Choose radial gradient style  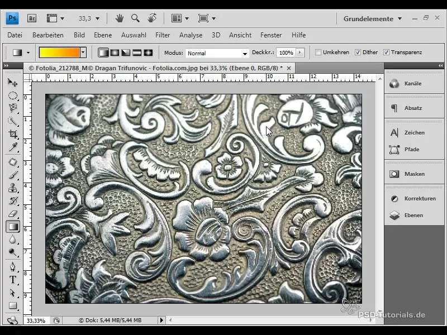pyautogui.click(x=115, y=52)
